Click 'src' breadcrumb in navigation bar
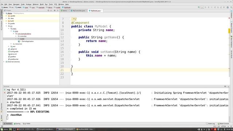 [11, 7]
